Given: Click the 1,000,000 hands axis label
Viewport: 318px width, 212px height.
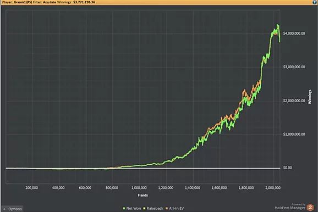Looking at the screenshot, I should pos(139,188).
